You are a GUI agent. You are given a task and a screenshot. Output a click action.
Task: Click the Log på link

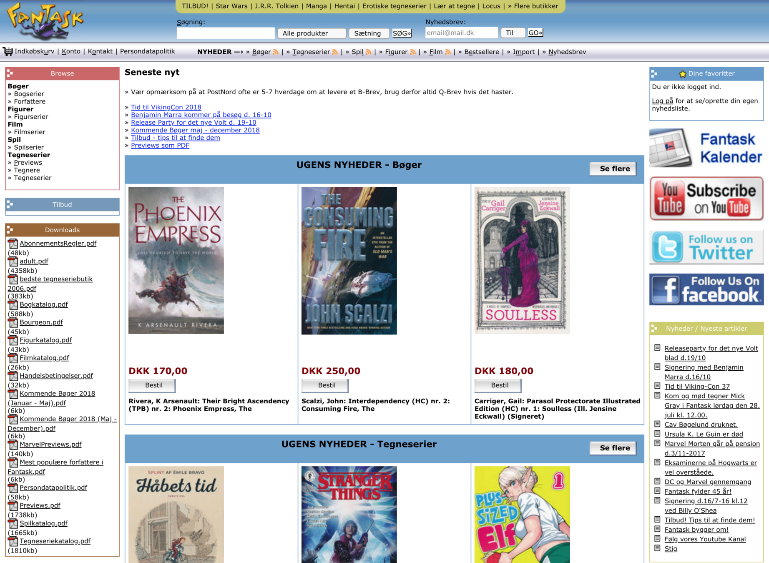pyautogui.click(x=662, y=101)
